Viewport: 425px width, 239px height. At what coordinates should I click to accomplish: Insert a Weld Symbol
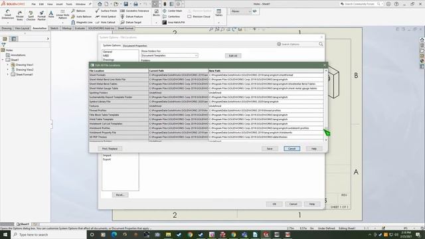pyautogui.click(x=106, y=17)
